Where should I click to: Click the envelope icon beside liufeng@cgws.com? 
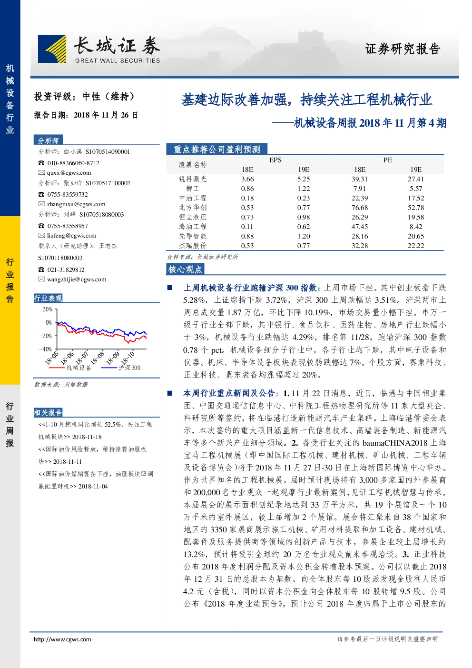(41, 235)
